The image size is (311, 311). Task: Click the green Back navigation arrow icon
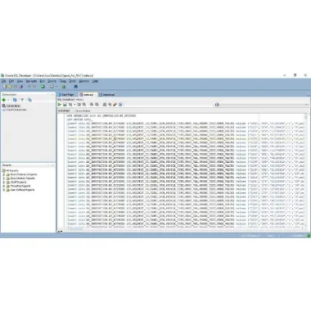(x=43, y=87)
